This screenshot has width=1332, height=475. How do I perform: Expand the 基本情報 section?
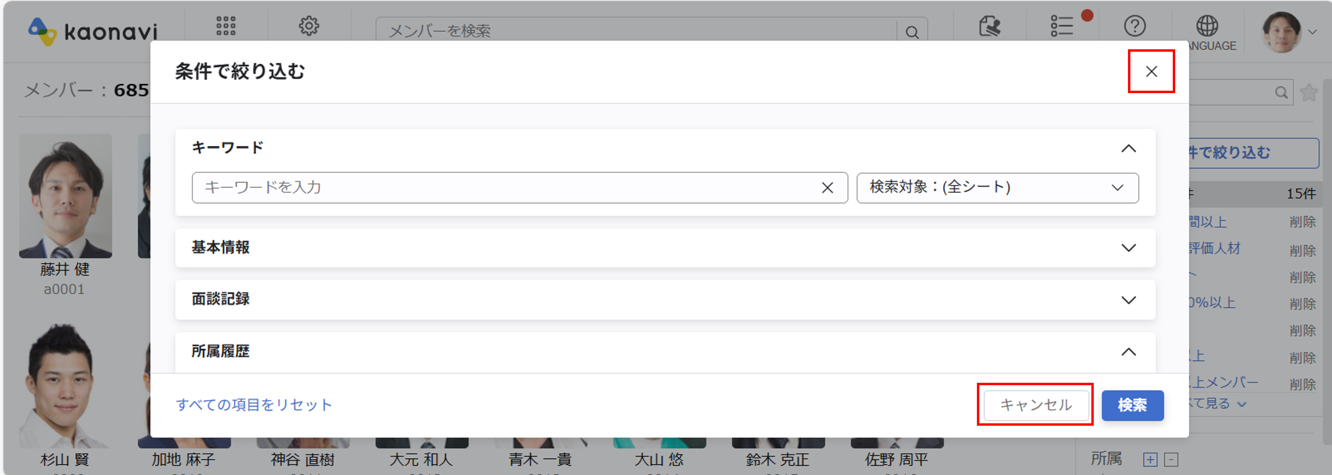tap(1128, 248)
